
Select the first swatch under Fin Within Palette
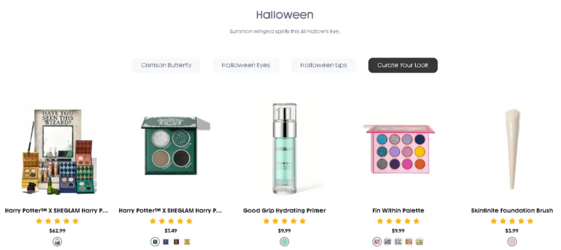coord(377,242)
